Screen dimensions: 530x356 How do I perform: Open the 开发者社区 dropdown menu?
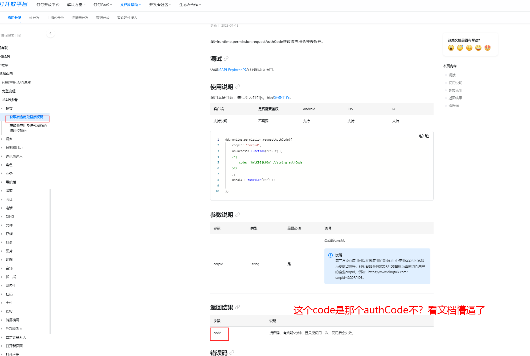[160, 5]
